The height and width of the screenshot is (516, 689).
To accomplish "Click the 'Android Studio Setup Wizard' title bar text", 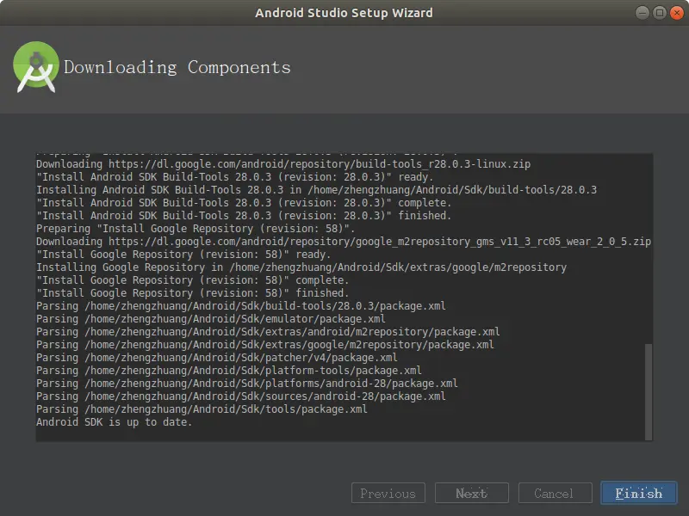I will [x=344, y=13].
